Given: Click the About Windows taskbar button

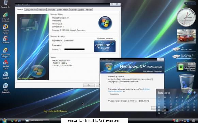Looking at the screenshot, I should click(x=37, y=121).
